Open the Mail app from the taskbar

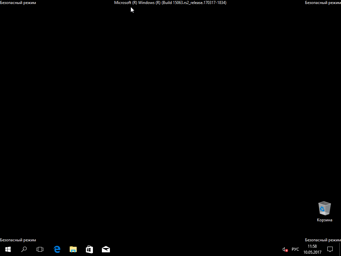pos(106,249)
